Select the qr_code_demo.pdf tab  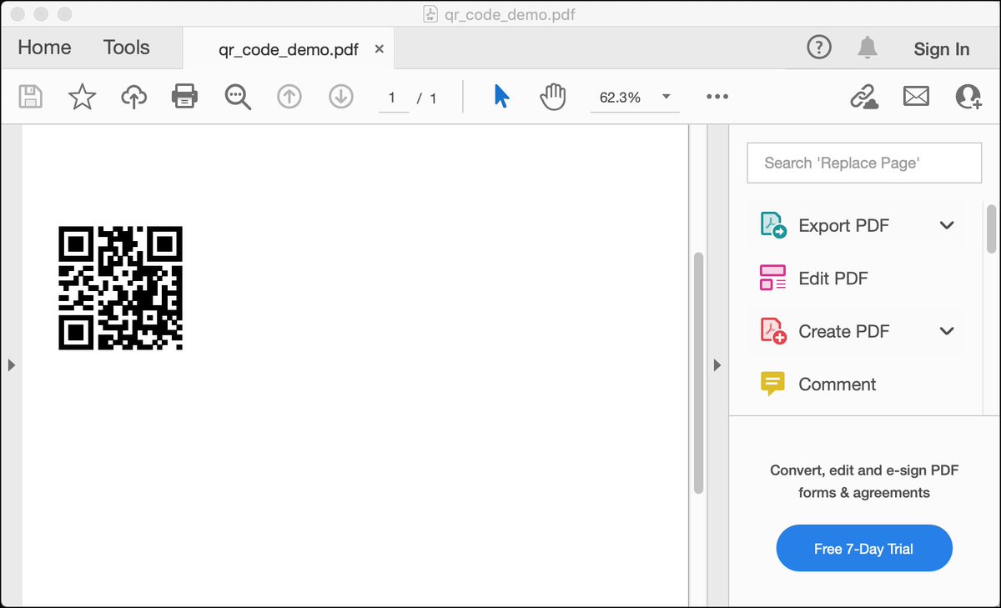pyautogui.click(x=289, y=49)
